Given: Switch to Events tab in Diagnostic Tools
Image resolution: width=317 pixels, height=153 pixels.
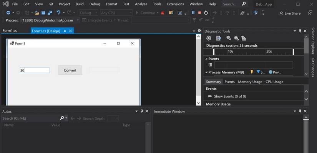Looking at the screenshot, I should point(229,82).
